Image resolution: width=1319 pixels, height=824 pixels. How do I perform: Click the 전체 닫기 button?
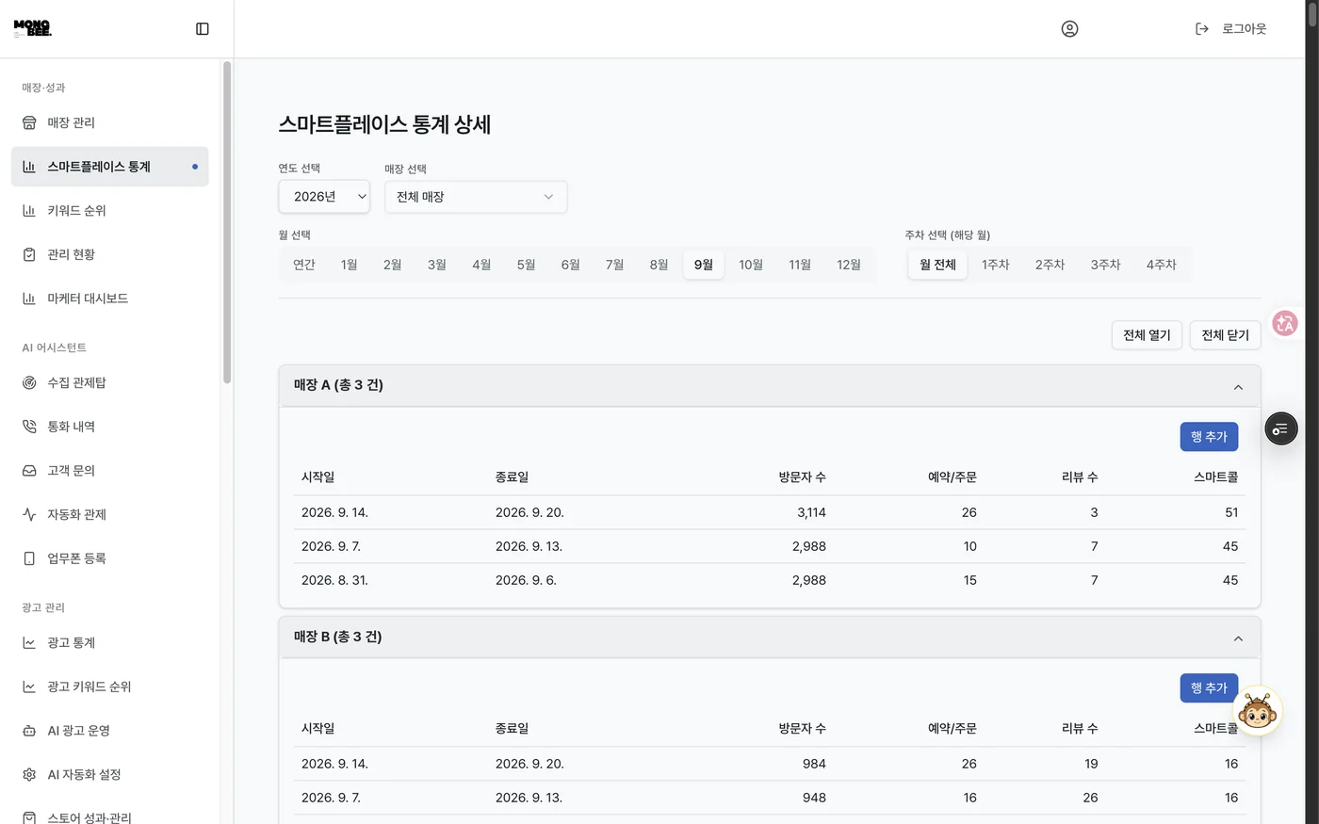pos(1225,335)
